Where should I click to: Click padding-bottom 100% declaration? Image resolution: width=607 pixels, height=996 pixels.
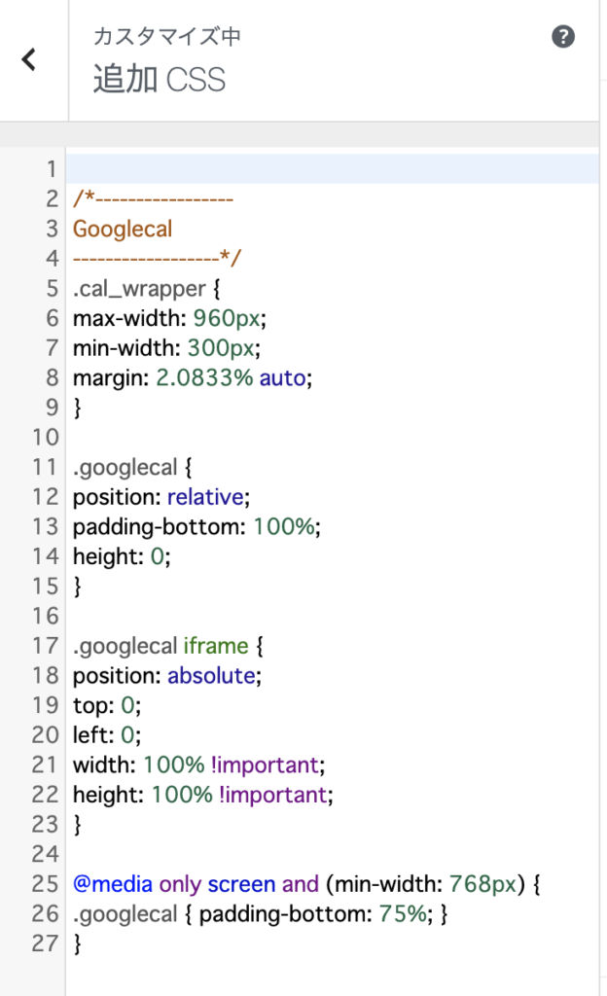196,526
